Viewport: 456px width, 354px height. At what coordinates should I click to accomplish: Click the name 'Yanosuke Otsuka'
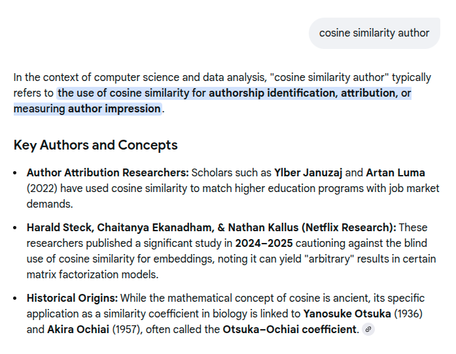coord(347,314)
